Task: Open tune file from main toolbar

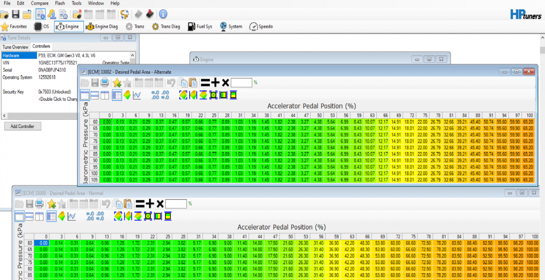Action: point(5,14)
